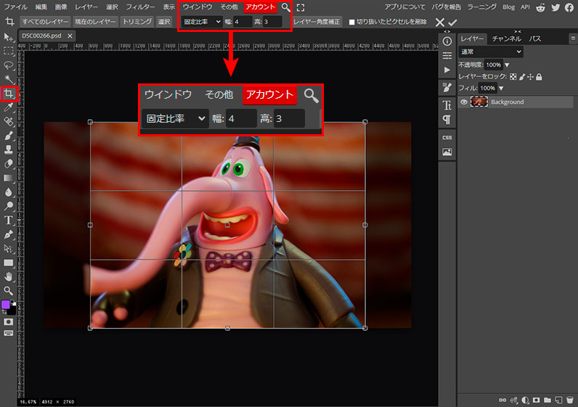
Task: Select the Hand tool
Action: point(8,276)
